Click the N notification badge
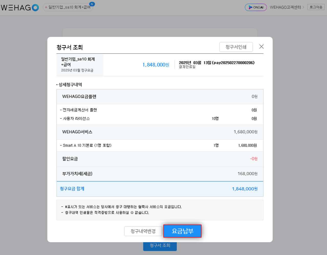The width and height of the screenshot is (327, 255). [92, 4]
